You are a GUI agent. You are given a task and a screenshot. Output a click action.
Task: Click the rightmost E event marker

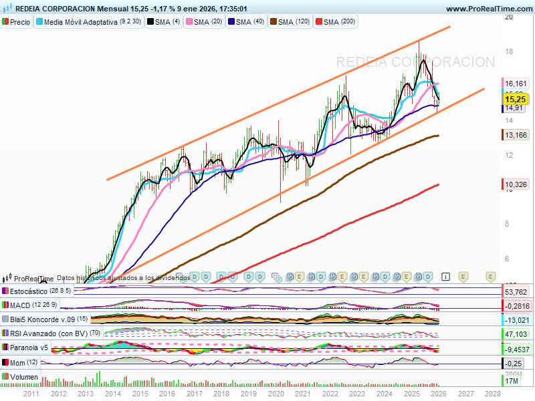tap(490, 275)
